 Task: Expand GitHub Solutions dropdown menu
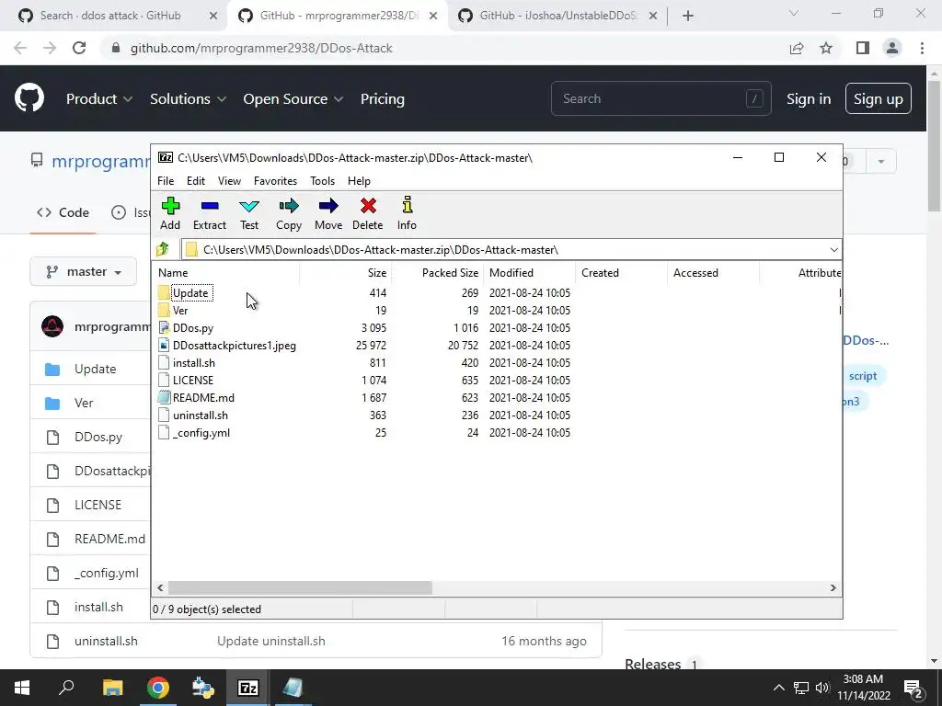[x=188, y=99]
